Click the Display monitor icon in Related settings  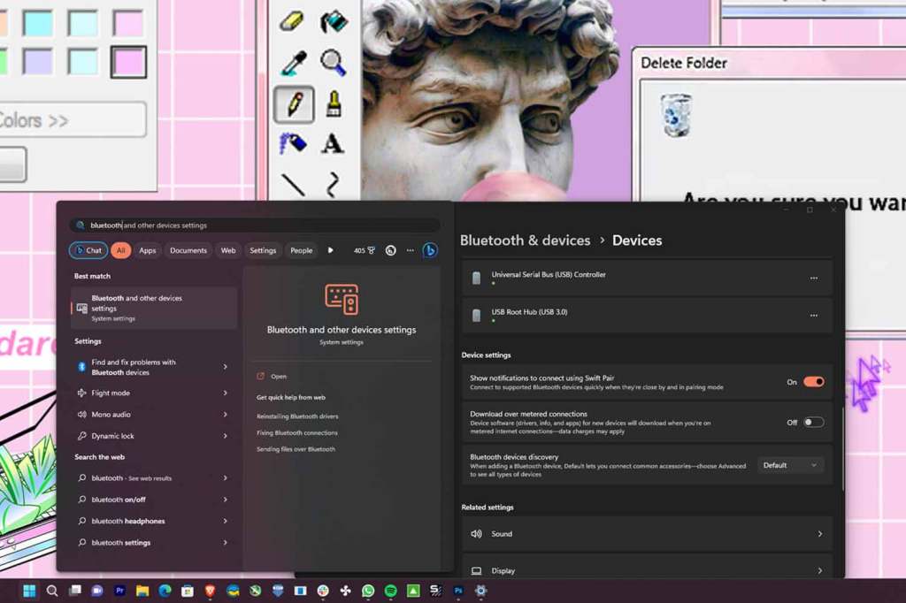tap(476, 570)
